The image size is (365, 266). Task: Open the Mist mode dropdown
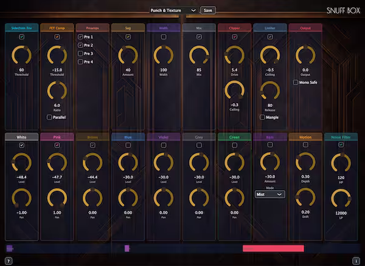click(x=269, y=194)
